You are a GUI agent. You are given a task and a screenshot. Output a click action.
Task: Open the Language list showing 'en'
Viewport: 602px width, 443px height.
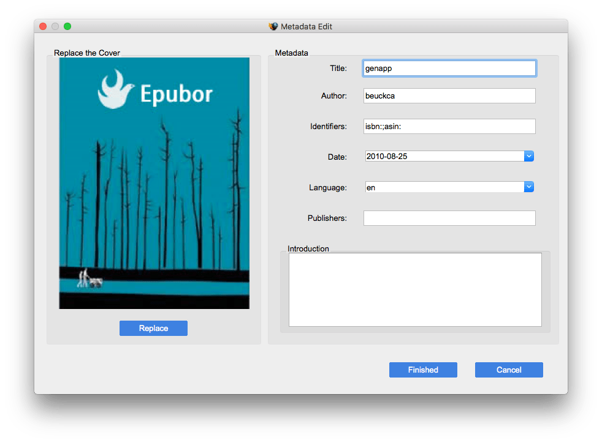tap(528, 187)
